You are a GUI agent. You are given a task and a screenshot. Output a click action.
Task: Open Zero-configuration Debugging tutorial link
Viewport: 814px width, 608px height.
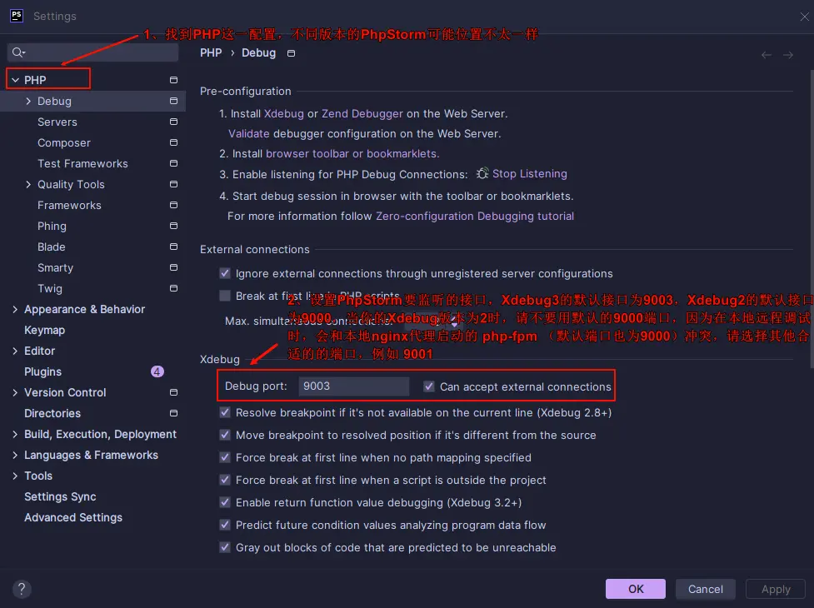coord(475,216)
